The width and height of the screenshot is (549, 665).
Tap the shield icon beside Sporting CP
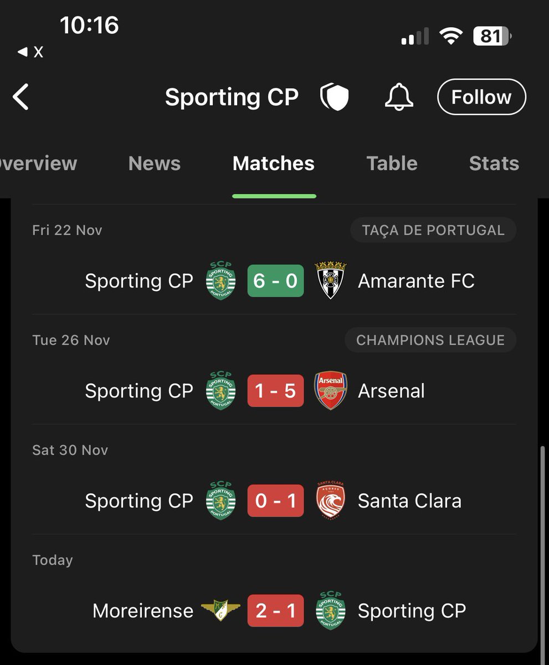coord(335,98)
